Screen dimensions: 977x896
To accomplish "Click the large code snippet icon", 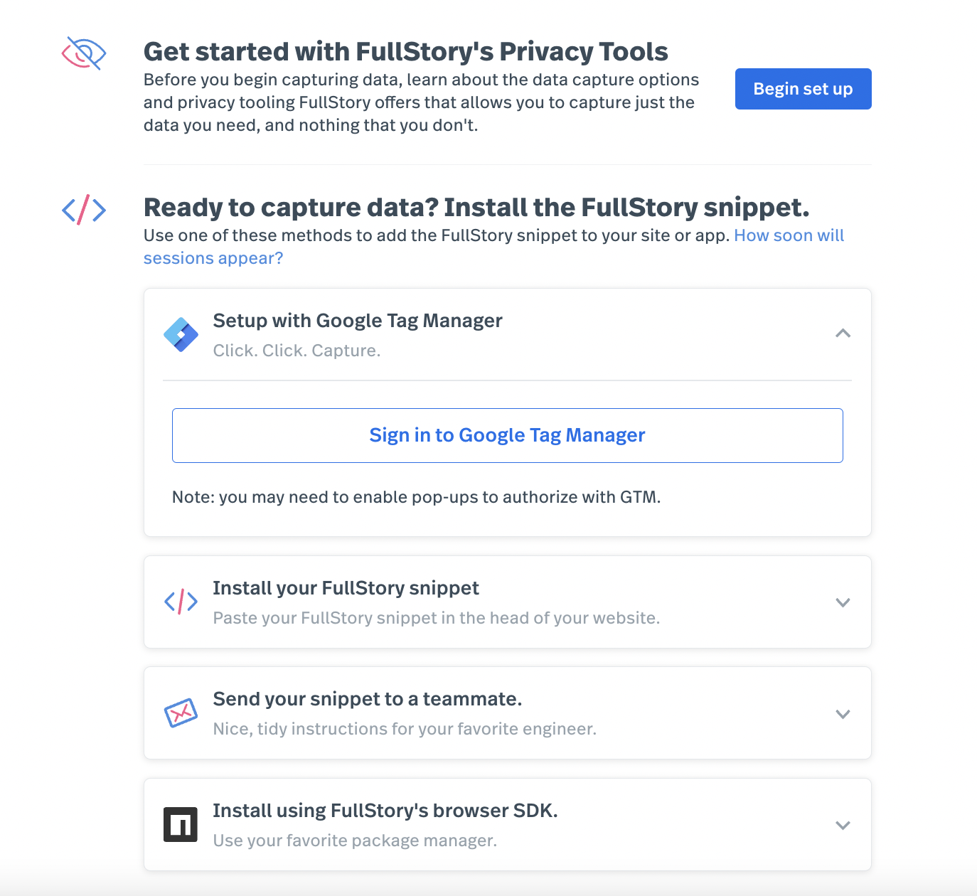I will 84,210.
